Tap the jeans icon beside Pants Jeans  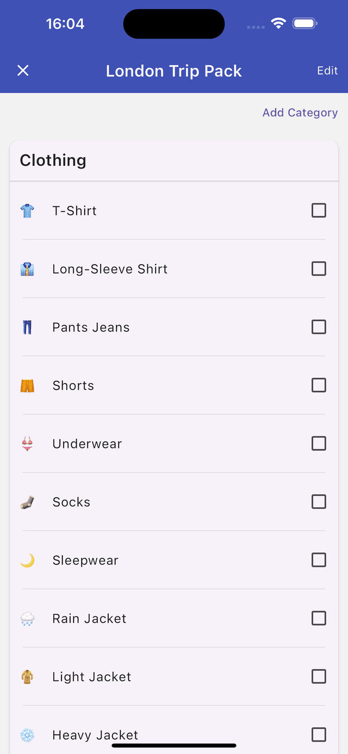27,327
